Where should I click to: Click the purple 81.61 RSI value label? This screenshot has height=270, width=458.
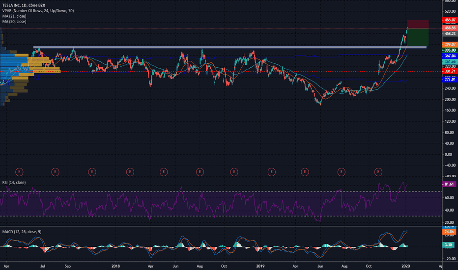tap(449, 184)
